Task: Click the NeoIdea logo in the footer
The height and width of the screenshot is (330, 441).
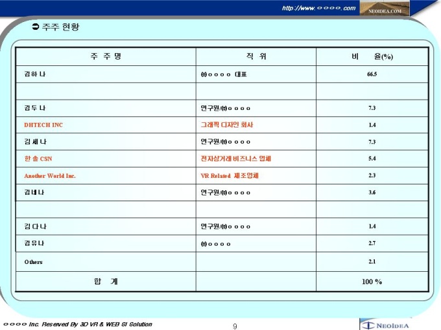Action: coord(385,324)
